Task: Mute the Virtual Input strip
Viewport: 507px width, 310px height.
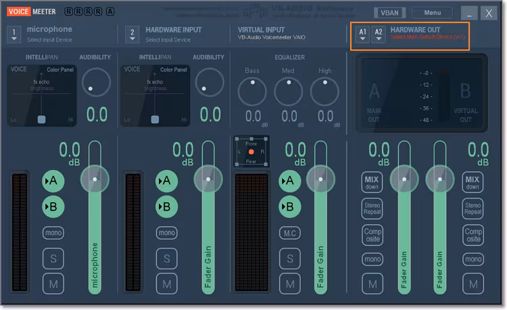Action: 290,284
